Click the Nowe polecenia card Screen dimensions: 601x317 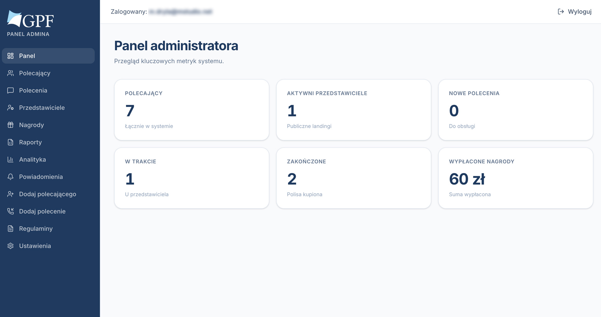click(x=516, y=110)
